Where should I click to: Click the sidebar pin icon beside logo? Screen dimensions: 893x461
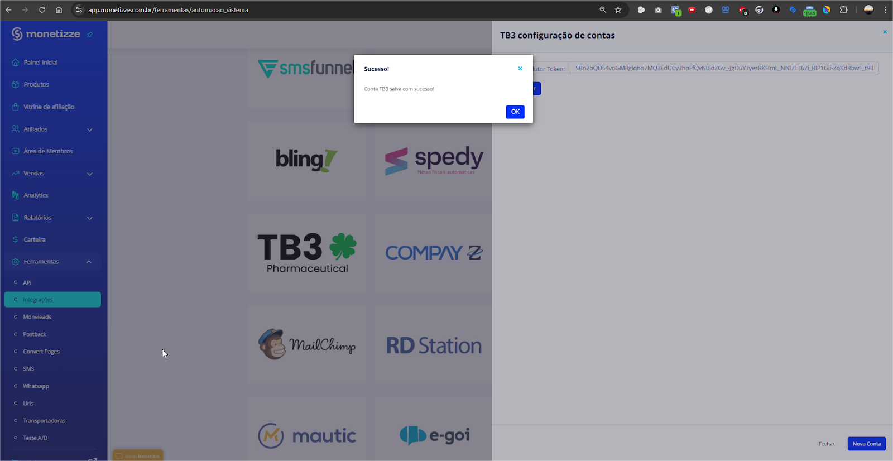pyautogui.click(x=90, y=35)
